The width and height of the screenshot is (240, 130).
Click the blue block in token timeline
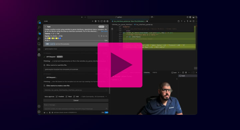coord(60,38)
